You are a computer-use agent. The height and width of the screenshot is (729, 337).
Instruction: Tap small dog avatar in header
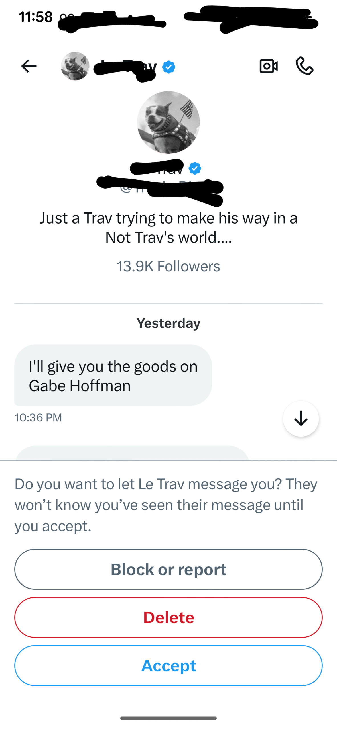pyautogui.click(x=75, y=66)
